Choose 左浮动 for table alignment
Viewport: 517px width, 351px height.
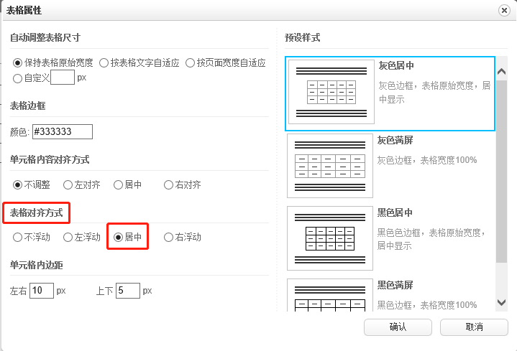click(x=68, y=237)
